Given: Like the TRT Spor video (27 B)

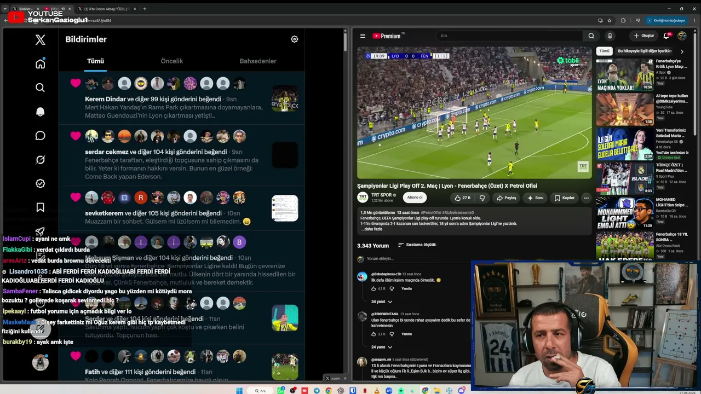Looking at the screenshot, I should (x=462, y=198).
